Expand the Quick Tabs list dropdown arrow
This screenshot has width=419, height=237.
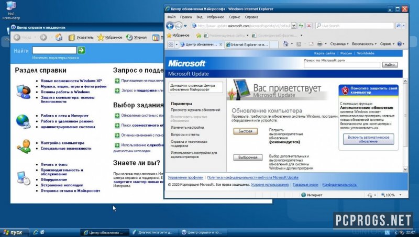(177, 44)
